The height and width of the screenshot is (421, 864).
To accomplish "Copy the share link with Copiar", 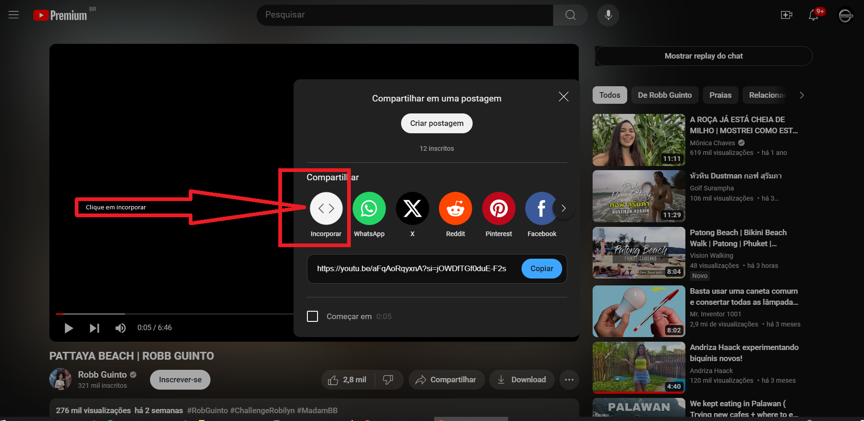I will (x=542, y=269).
